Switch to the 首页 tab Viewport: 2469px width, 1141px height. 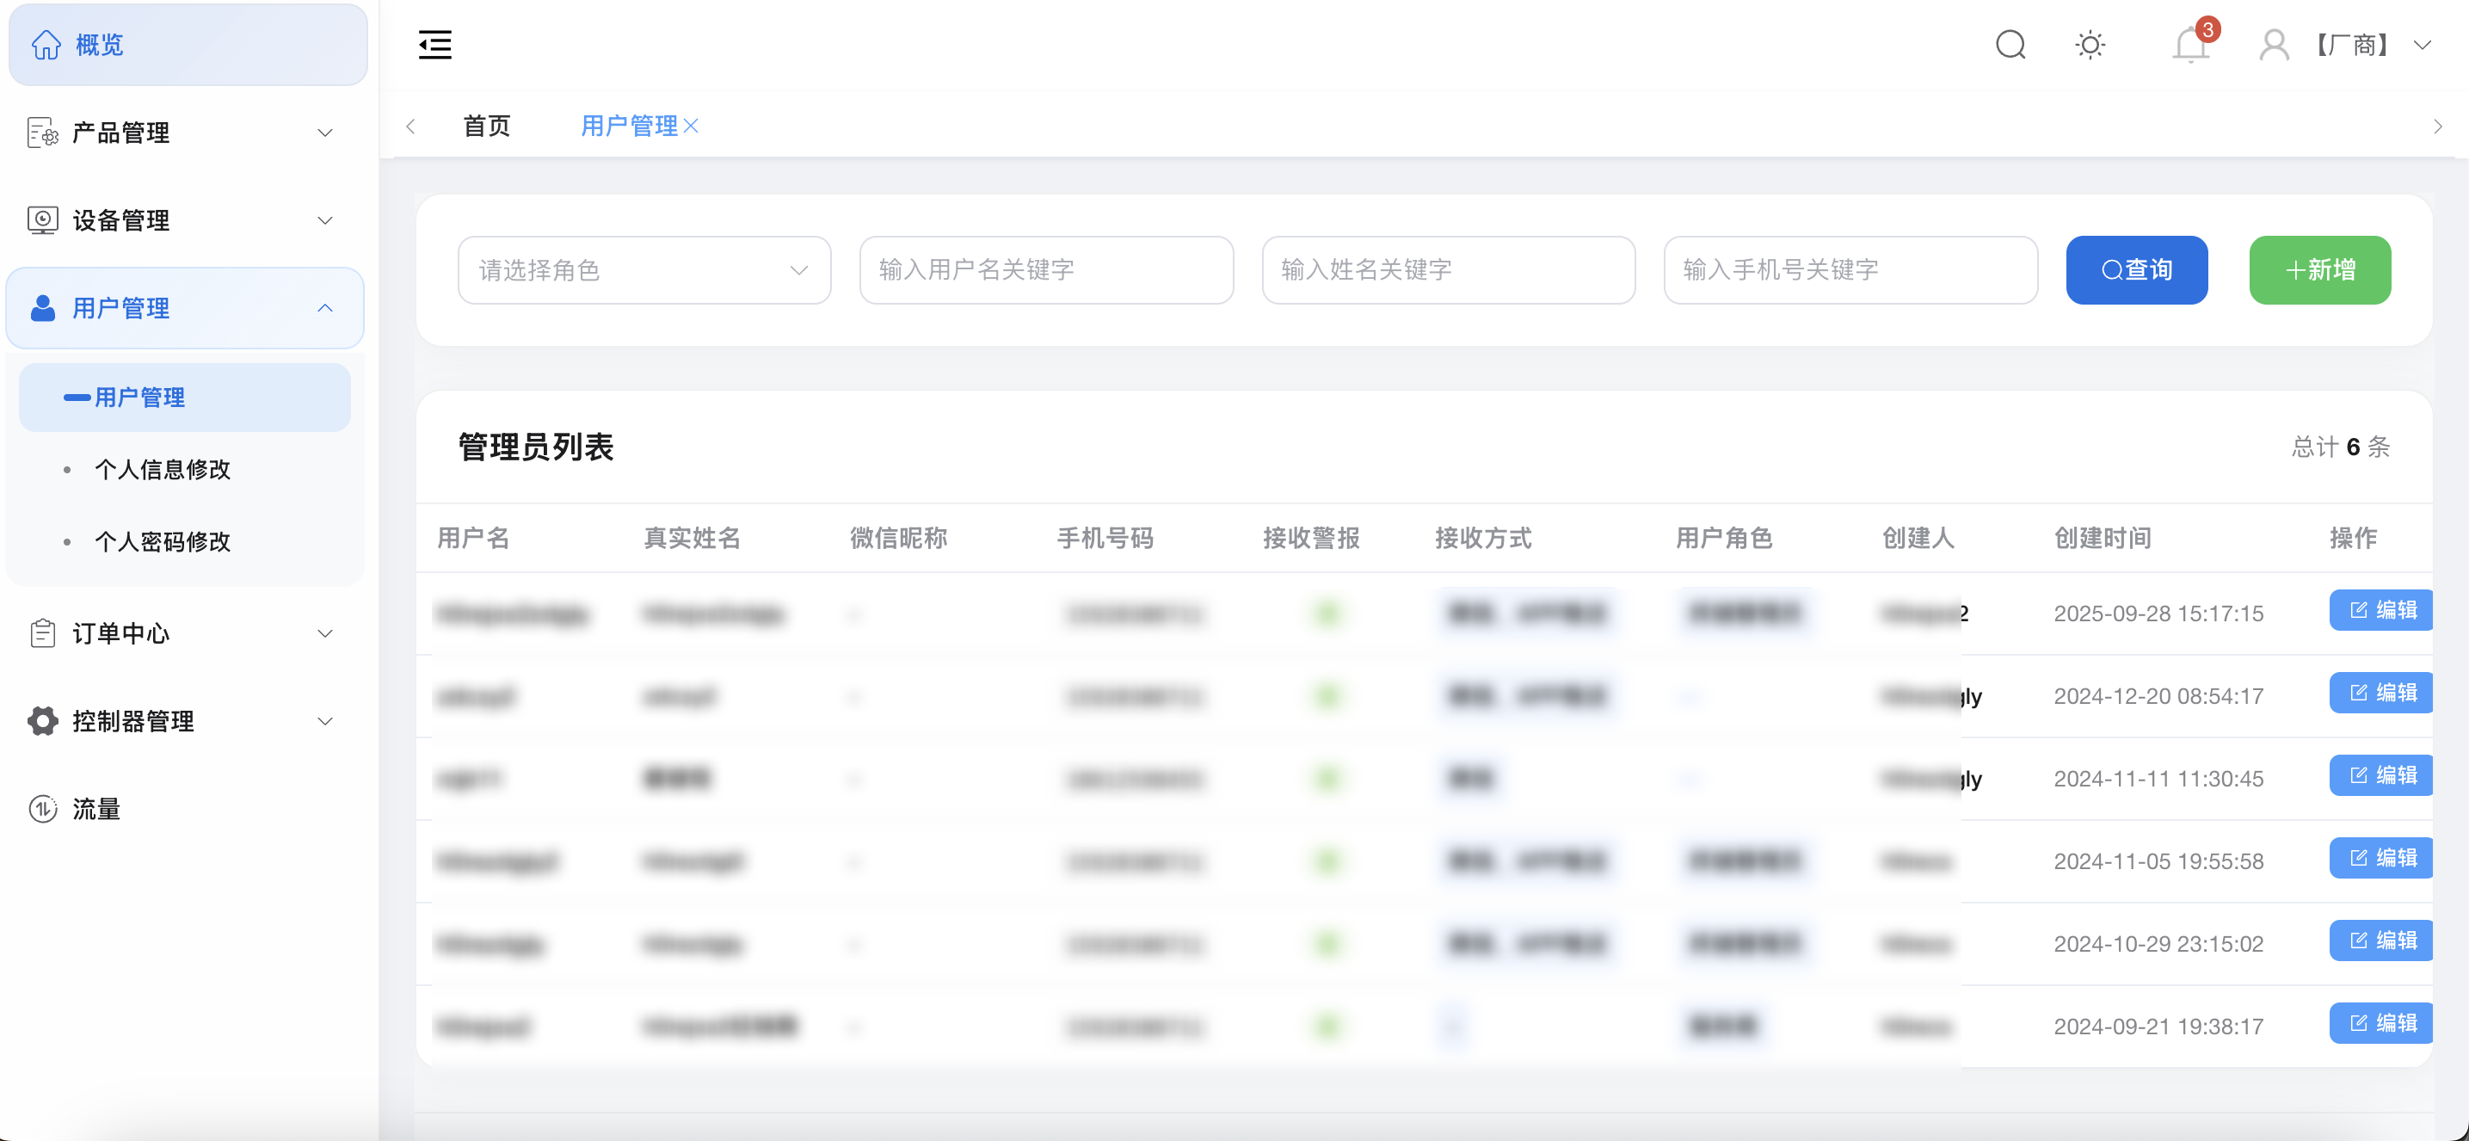click(486, 126)
